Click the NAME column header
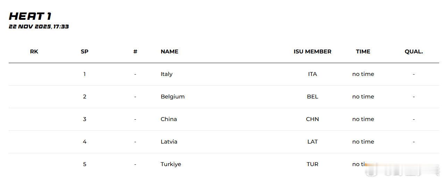 [169, 52]
